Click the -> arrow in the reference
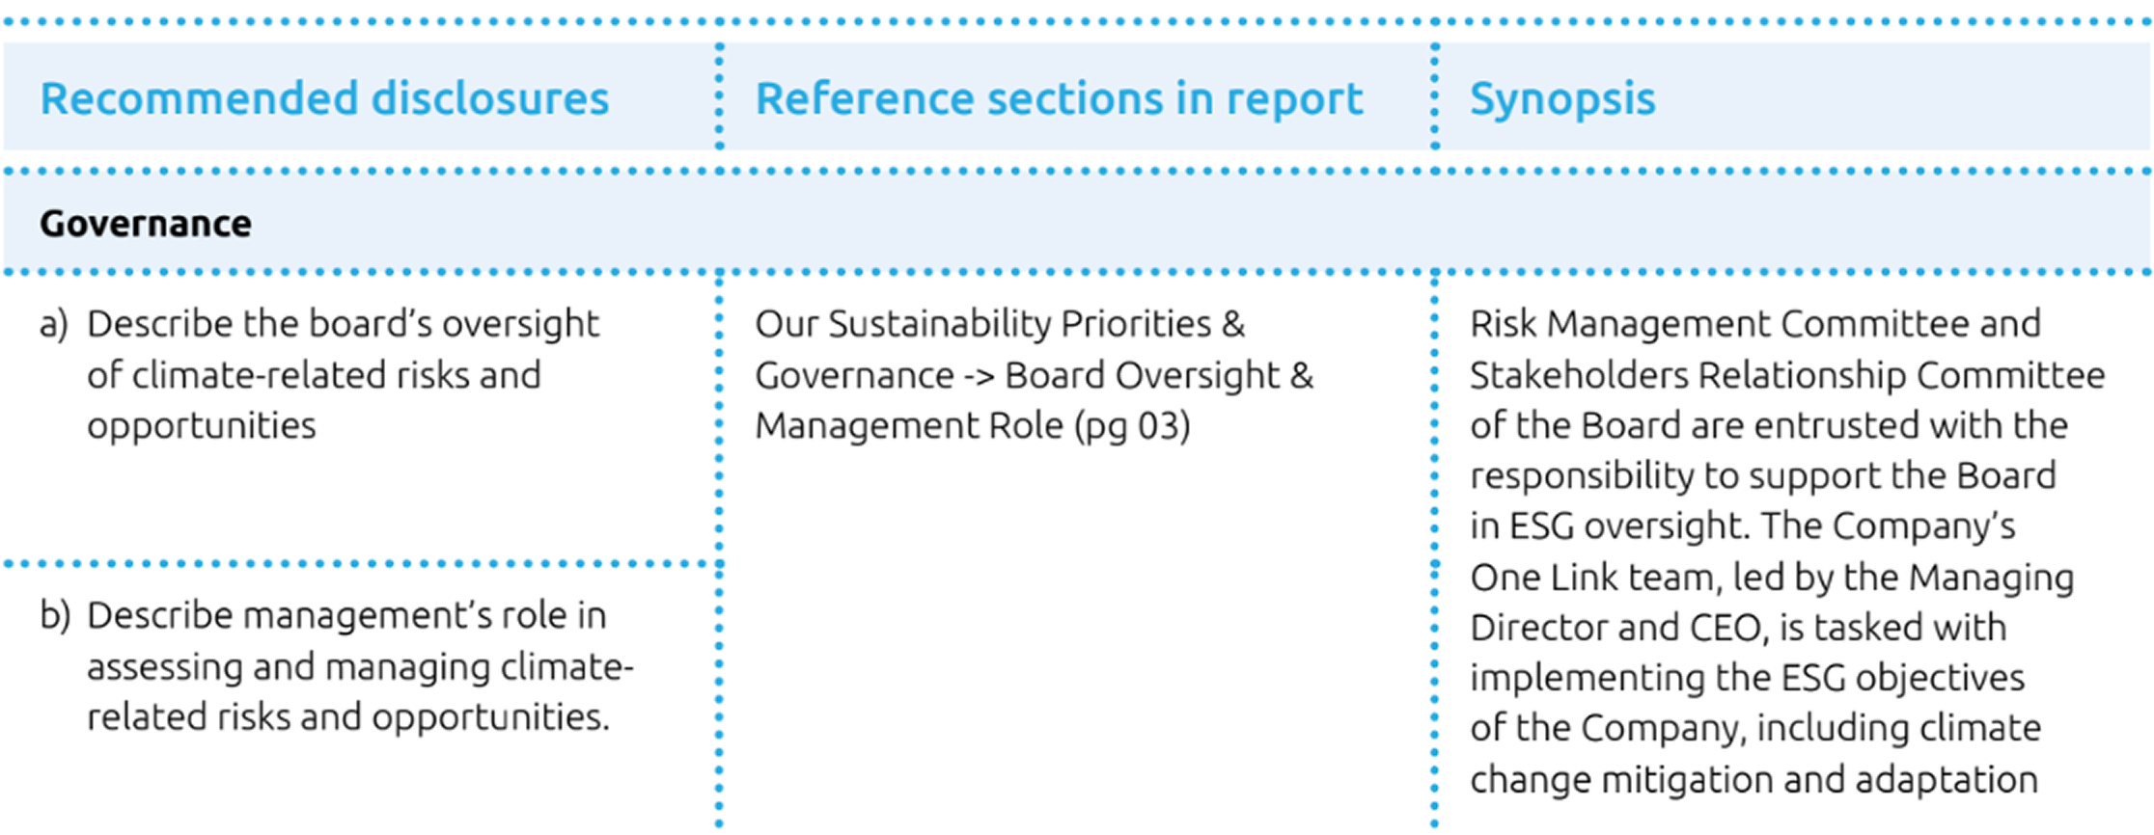This screenshot has height=835, width=2154. (x=980, y=376)
